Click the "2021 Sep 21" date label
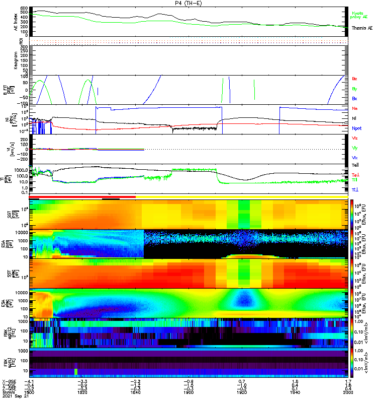This screenshot has width=377, height=403. coord(15,396)
